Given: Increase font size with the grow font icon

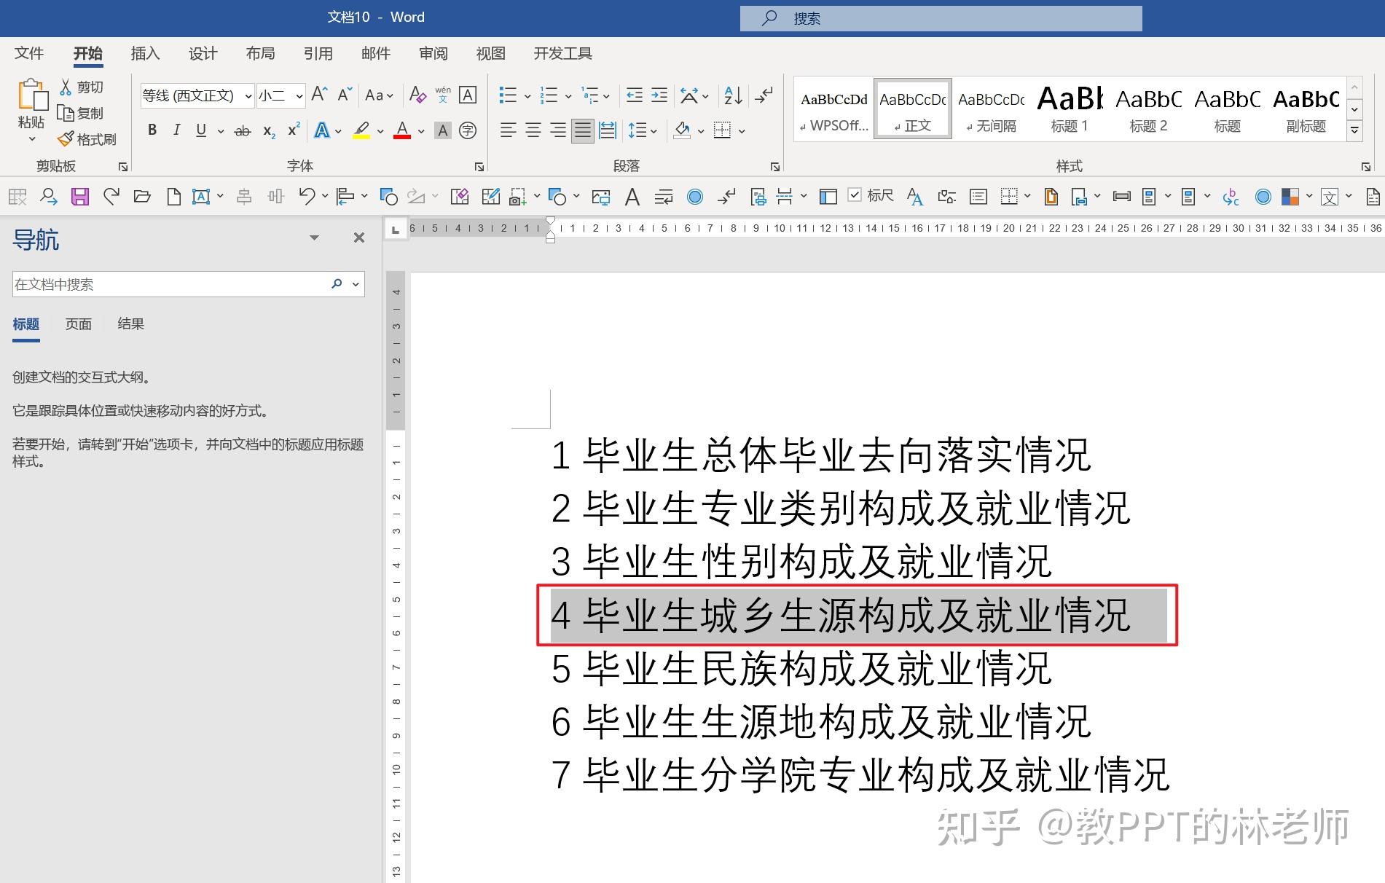Looking at the screenshot, I should tap(319, 95).
